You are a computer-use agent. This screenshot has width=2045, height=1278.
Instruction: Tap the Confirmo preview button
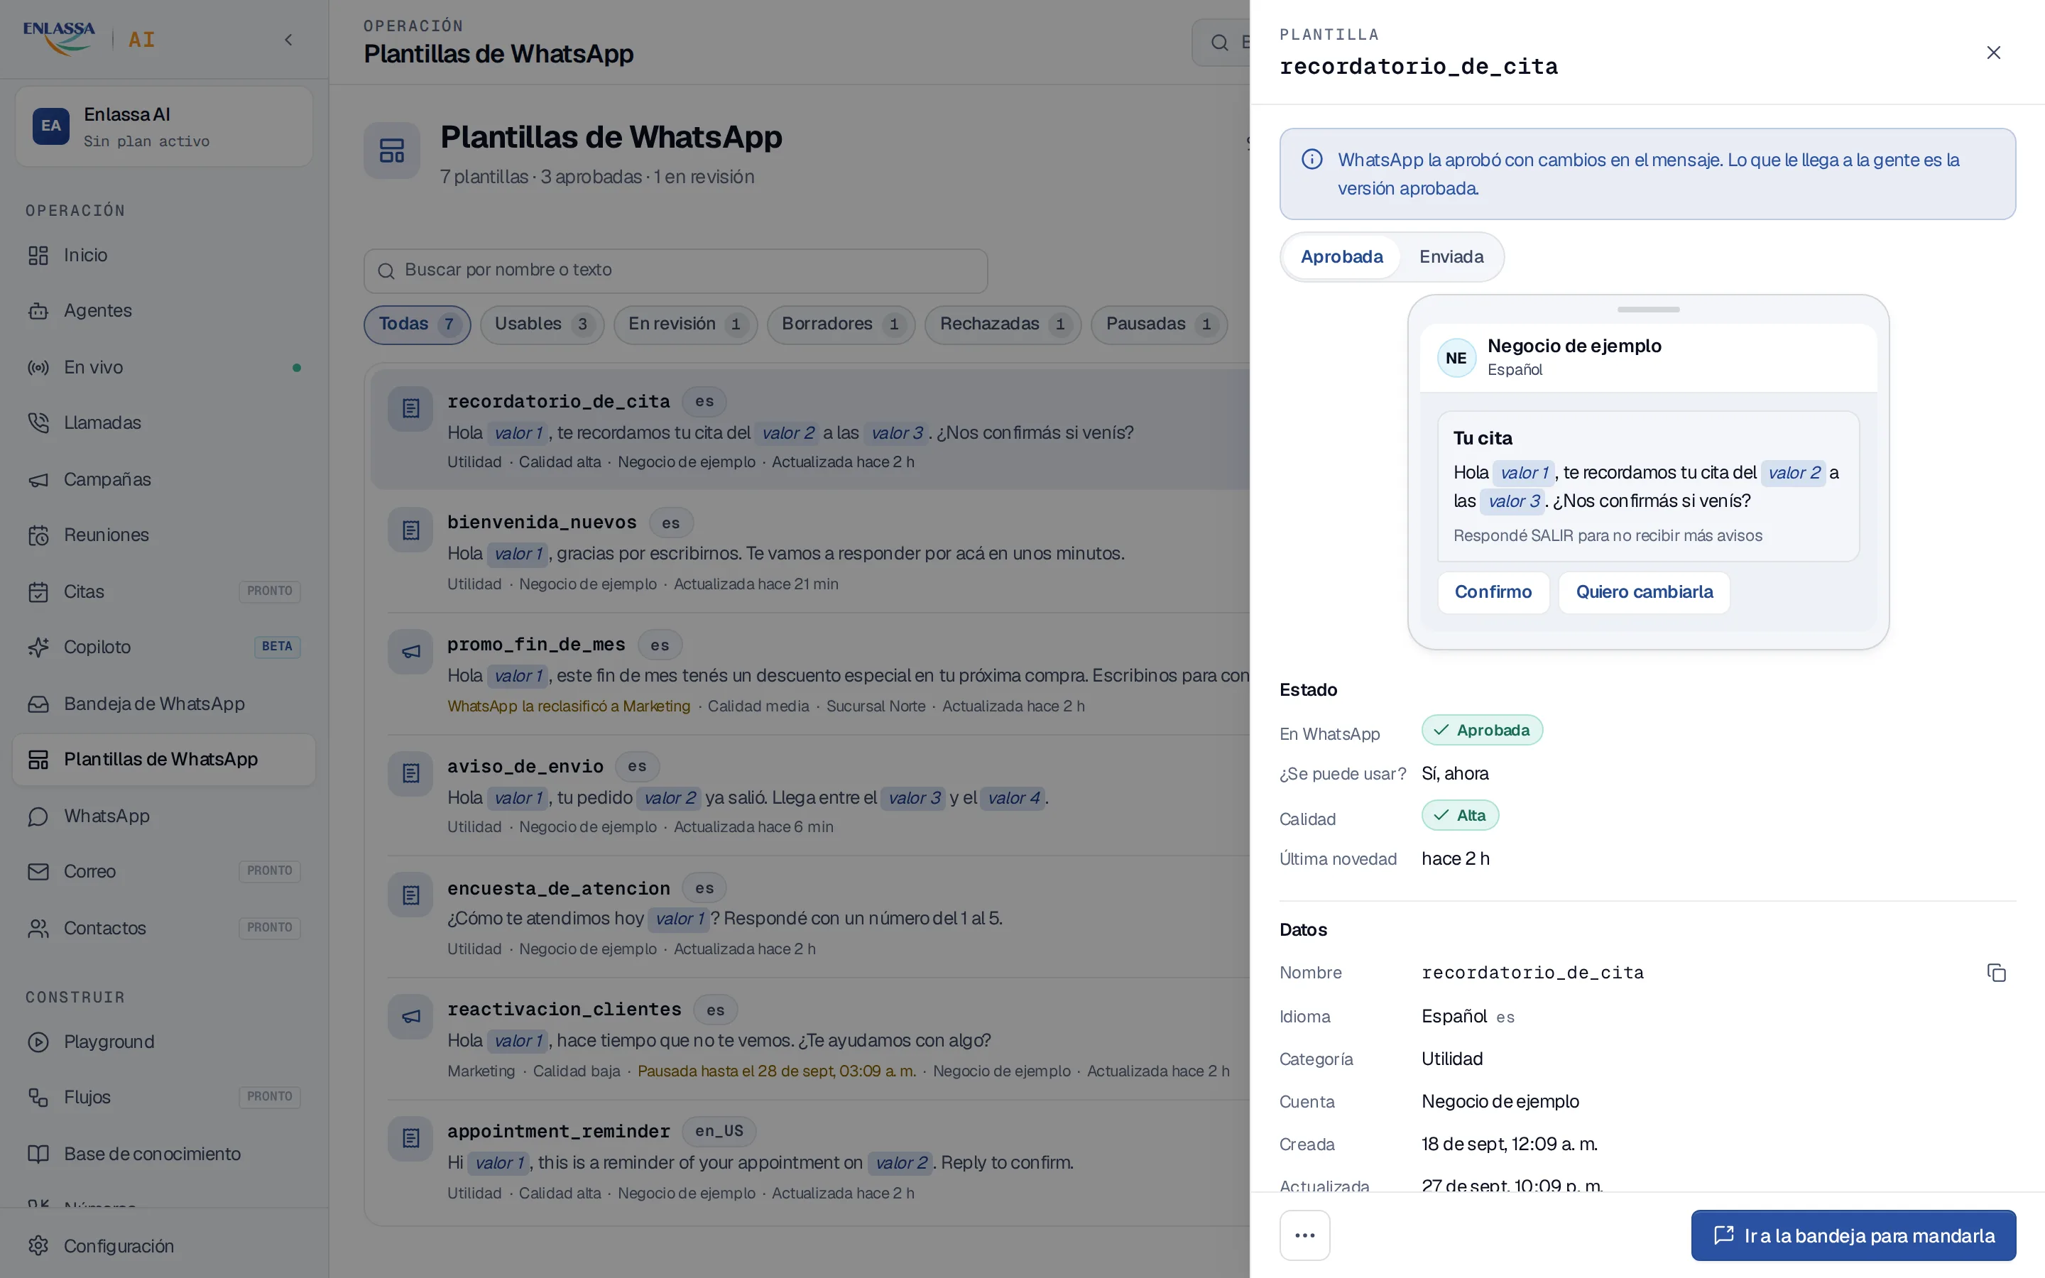tap(1493, 591)
